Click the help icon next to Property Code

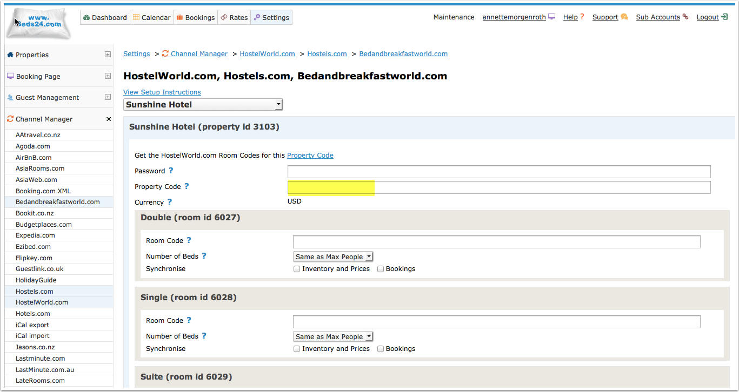[187, 186]
